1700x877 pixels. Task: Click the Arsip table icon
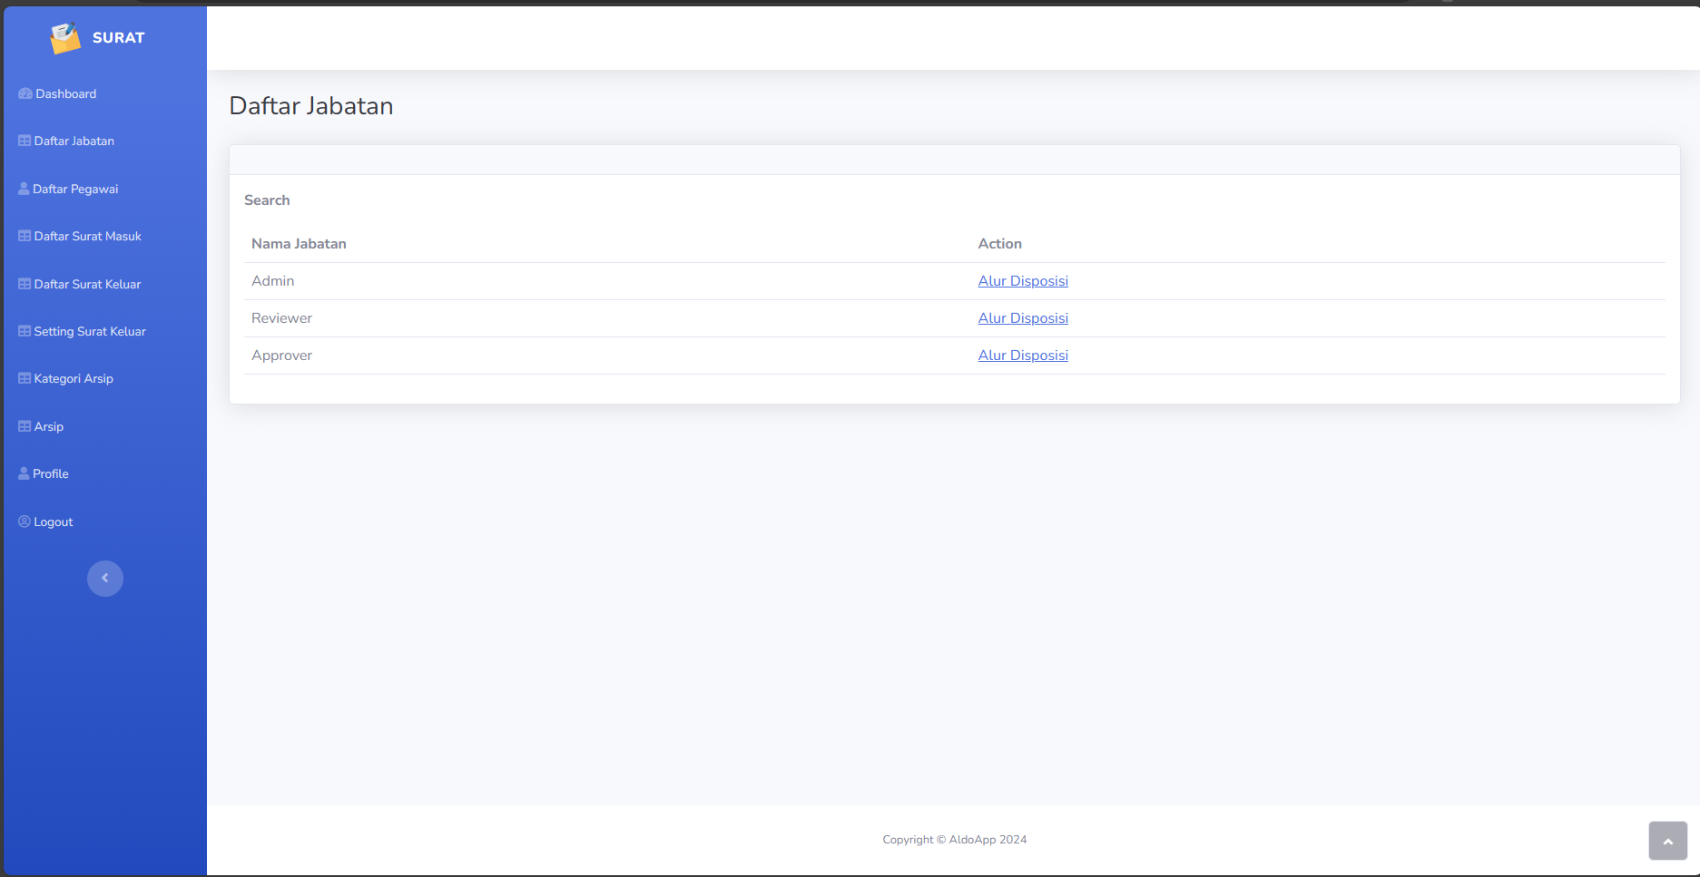(x=25, y=426)
